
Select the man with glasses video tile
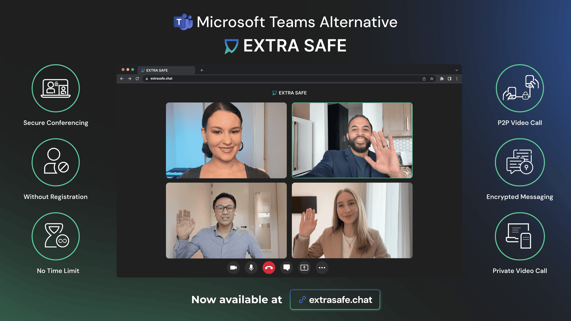coord(226,220)
